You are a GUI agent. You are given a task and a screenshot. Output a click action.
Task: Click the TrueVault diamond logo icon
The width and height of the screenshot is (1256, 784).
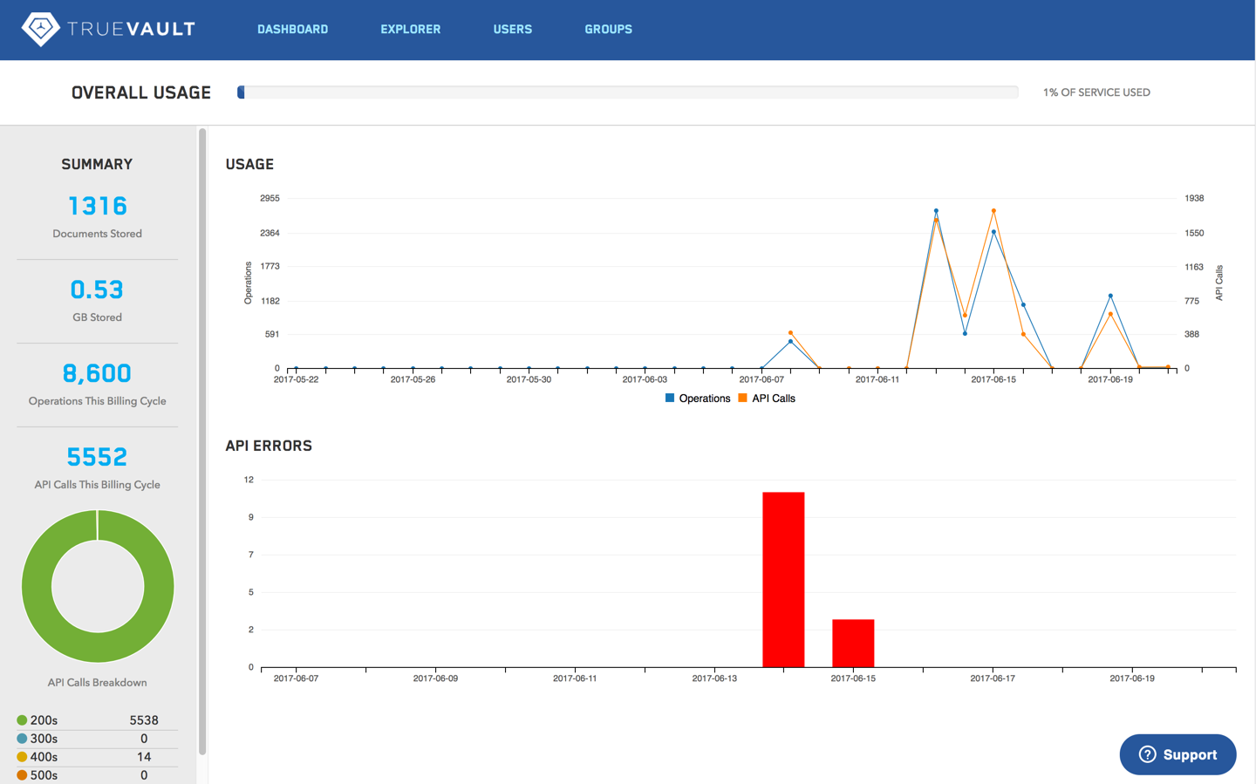[x=40, y=29]
